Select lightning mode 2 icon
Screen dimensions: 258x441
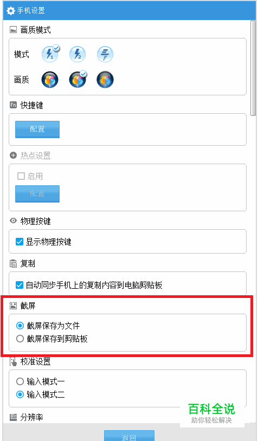[x=78, y=54]
